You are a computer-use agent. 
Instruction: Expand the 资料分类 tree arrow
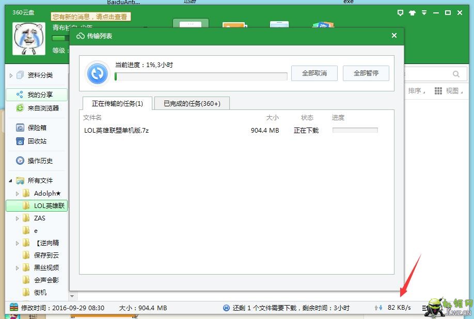click(x=11, y=75)
